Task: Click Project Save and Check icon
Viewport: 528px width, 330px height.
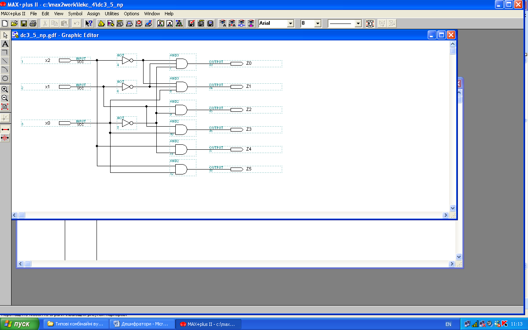Action: point(191,24)
